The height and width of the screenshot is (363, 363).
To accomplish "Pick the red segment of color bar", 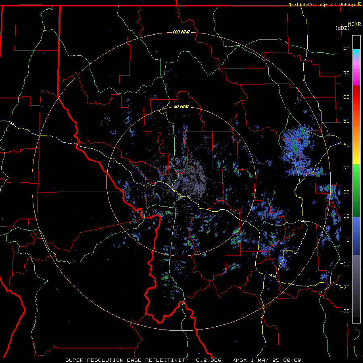I will click(x=356, y=97).
